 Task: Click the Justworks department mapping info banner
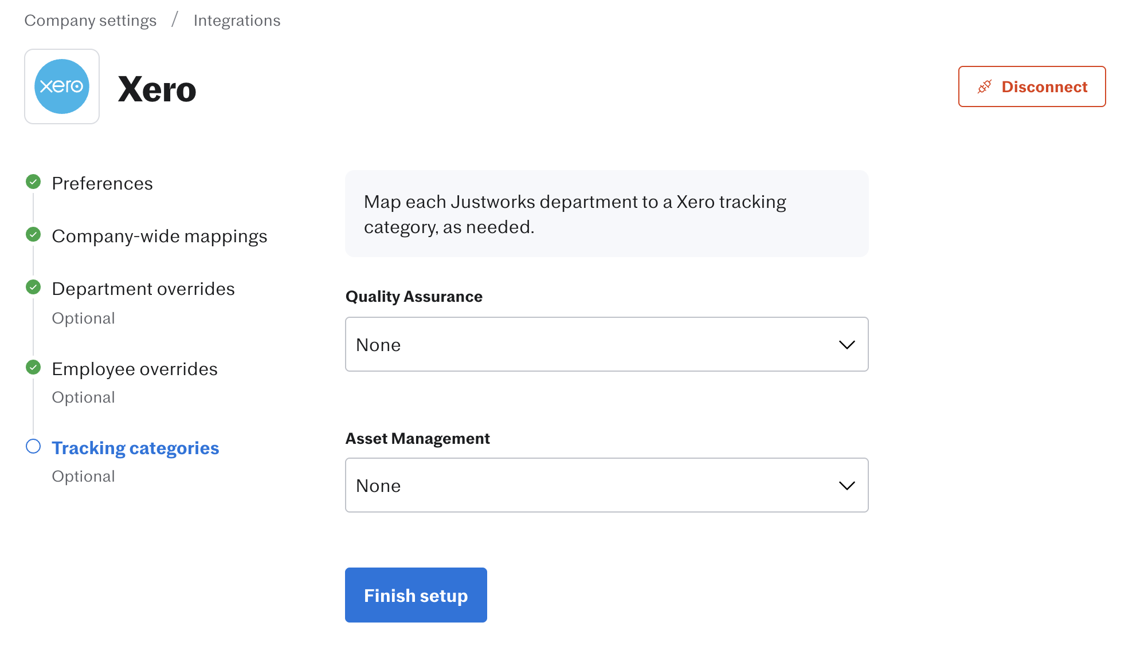(x=607, y=214)
